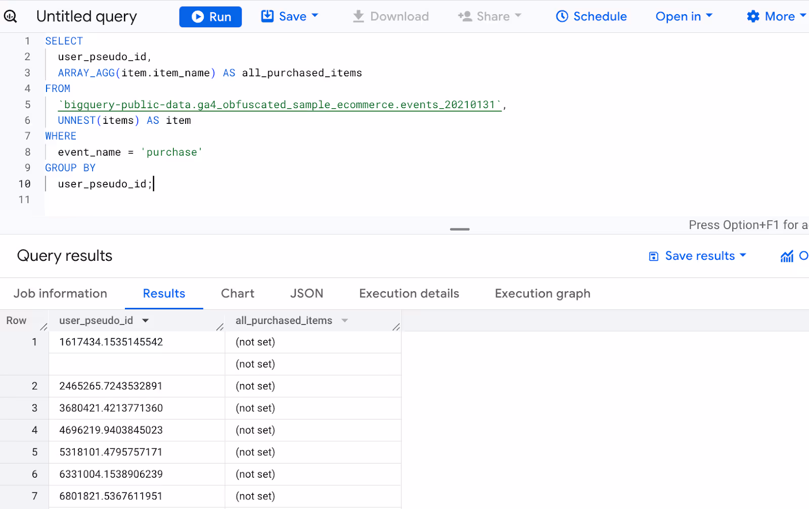809x509 pixels.
Task: Open all_purchased_items column sort menu
Action: pyautogui.click(x=345, y=320)
